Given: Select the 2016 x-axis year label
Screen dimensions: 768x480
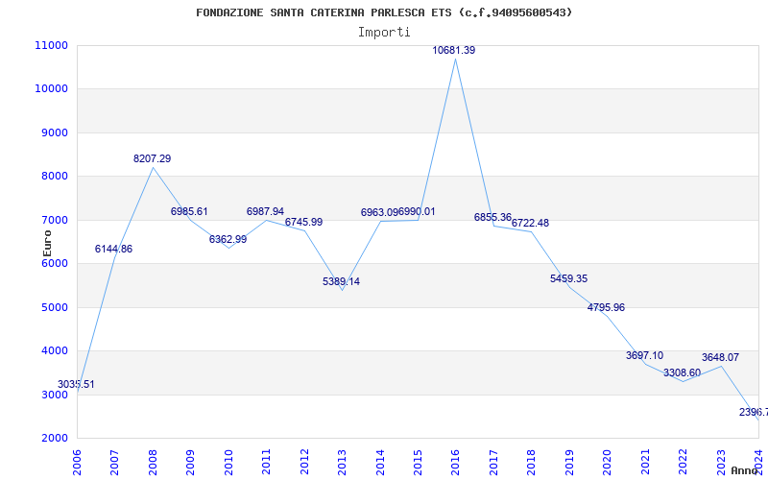Looking at the screenshot, I should (x=455, y=463).
